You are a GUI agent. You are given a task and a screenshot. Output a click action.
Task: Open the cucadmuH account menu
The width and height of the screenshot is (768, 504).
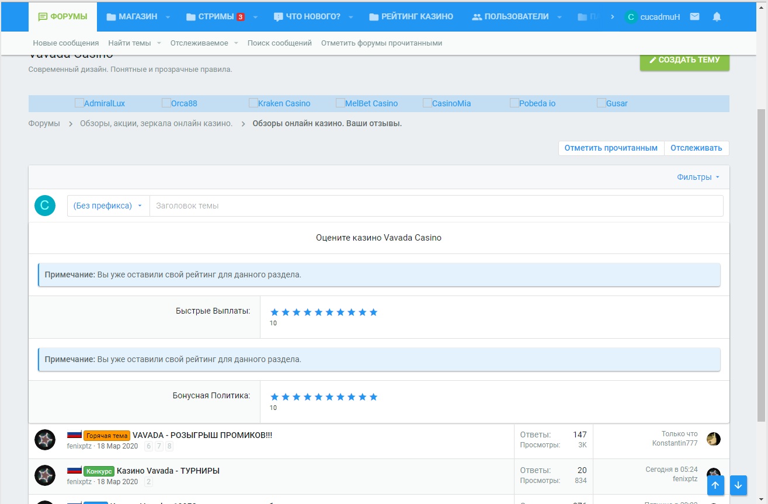pyautogui.click(x=652, y=17)
